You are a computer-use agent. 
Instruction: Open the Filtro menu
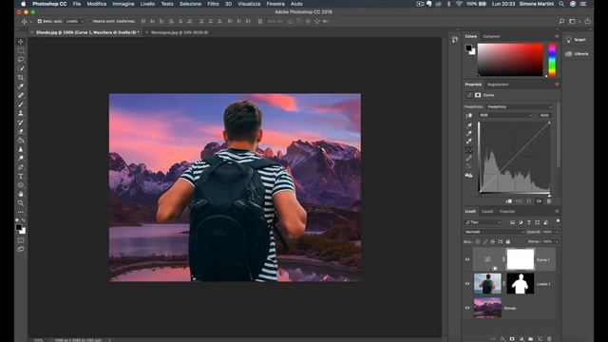click(x=213, y=4)
